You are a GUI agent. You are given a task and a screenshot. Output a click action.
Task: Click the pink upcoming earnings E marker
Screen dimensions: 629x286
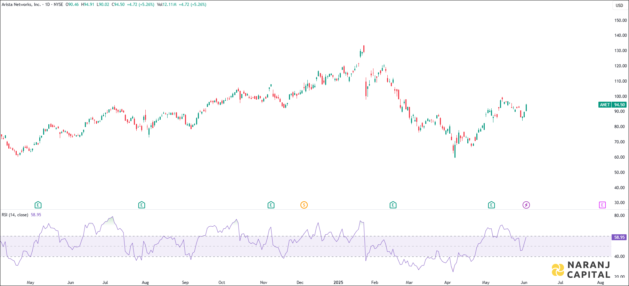602,205
